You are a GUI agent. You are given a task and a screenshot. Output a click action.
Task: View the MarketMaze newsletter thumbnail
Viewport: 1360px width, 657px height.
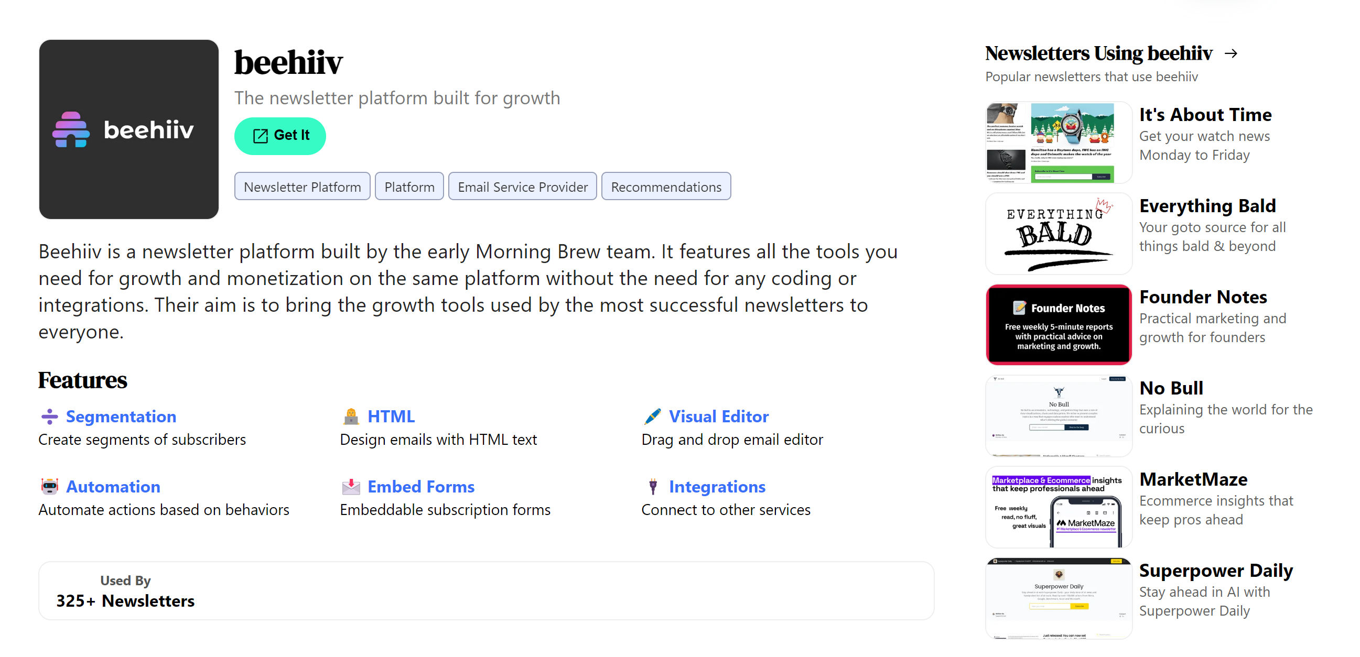(1059, 507)
